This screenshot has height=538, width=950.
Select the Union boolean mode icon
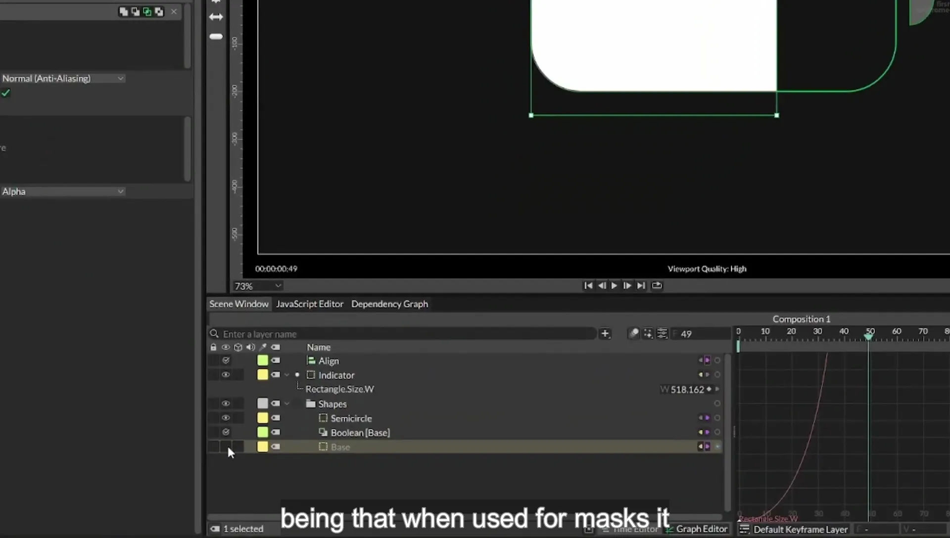123,11
